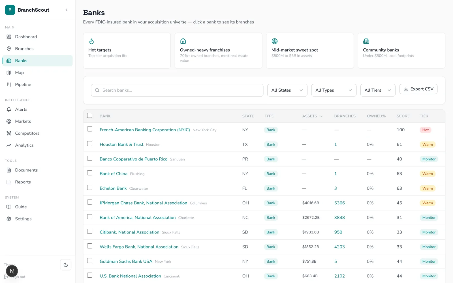453x283 pixels.
Task: Click the Settings gear icon
Action: pos(9,219)
